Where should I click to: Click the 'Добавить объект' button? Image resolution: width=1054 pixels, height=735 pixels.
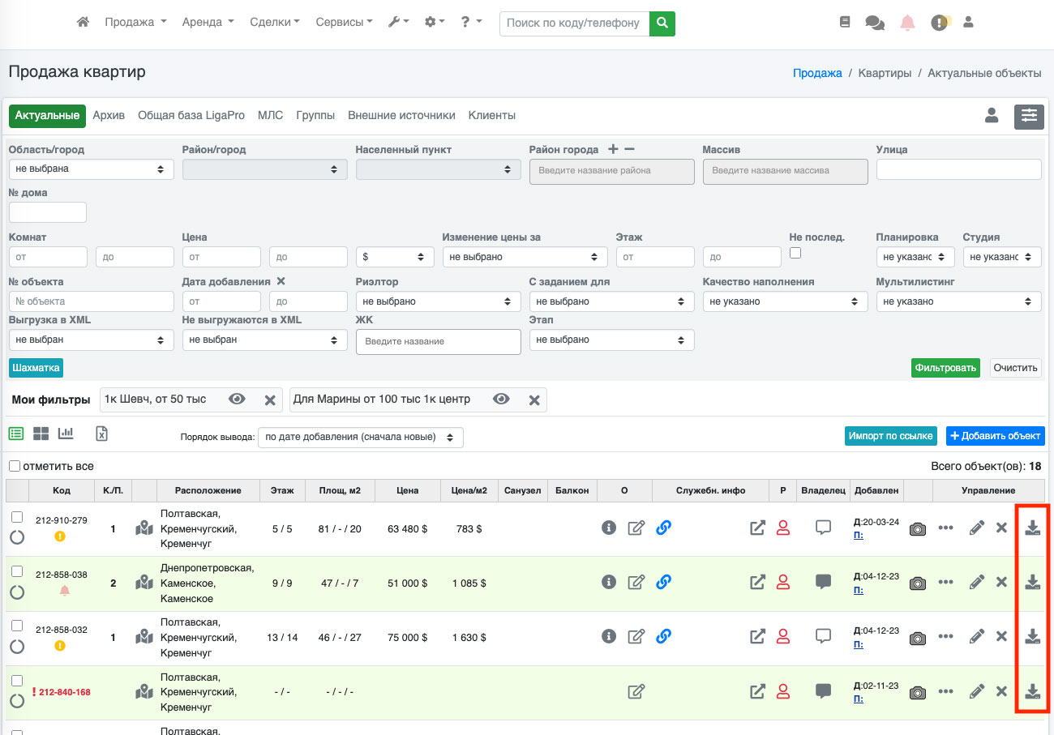pyautogui.click(x=995, y=436)
